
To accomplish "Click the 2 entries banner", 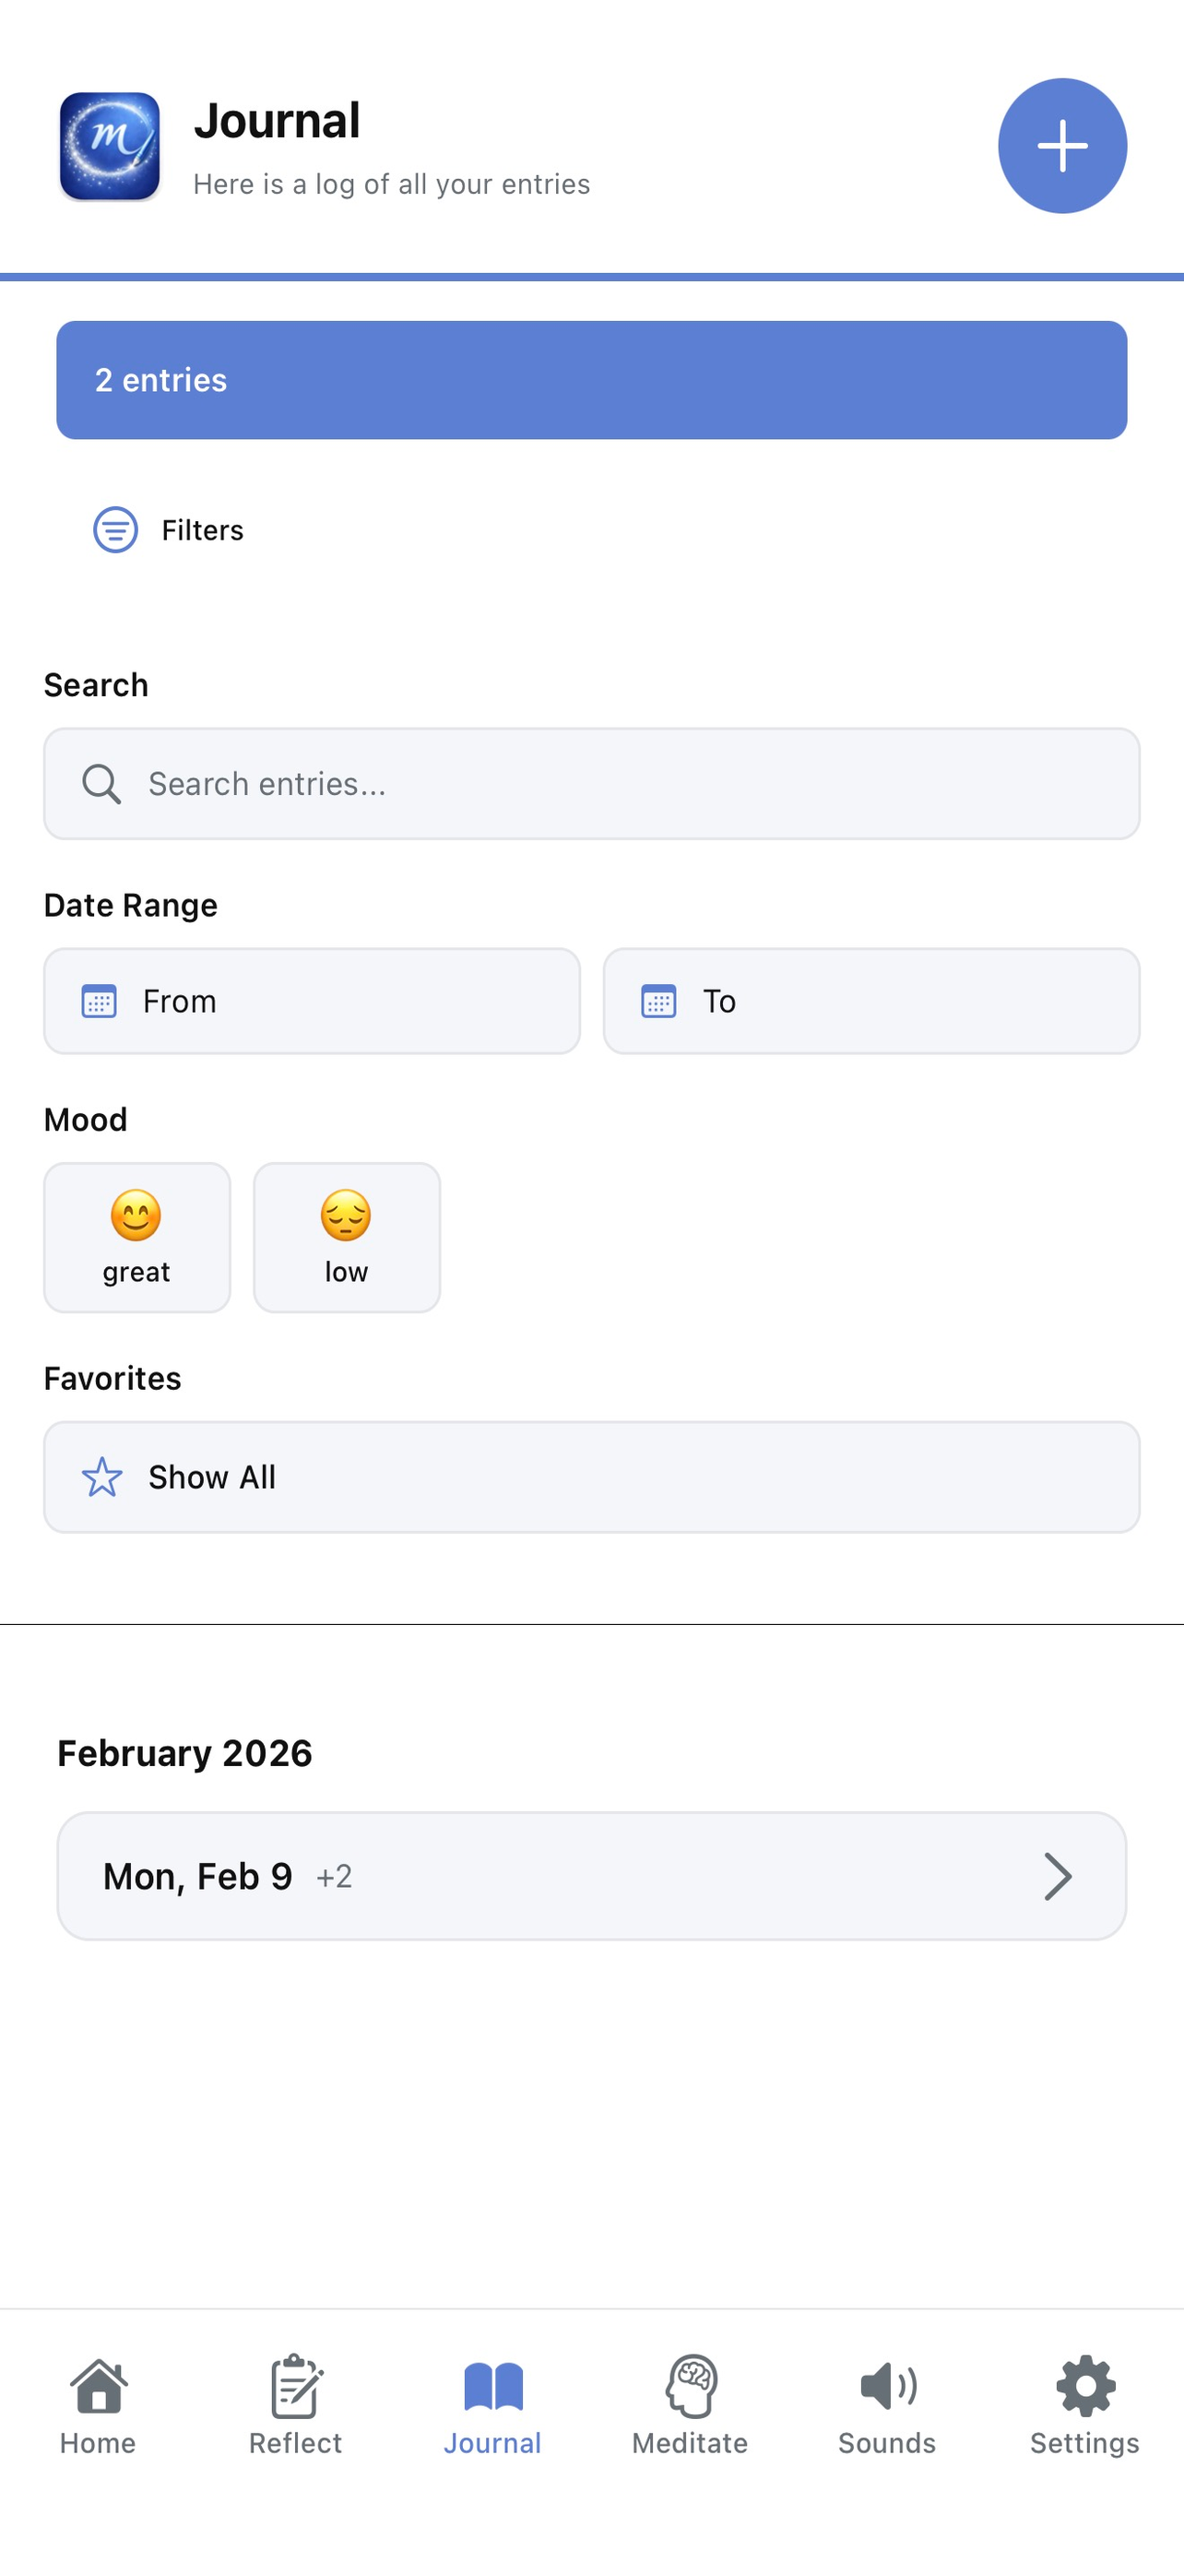I will coord(591,380).
